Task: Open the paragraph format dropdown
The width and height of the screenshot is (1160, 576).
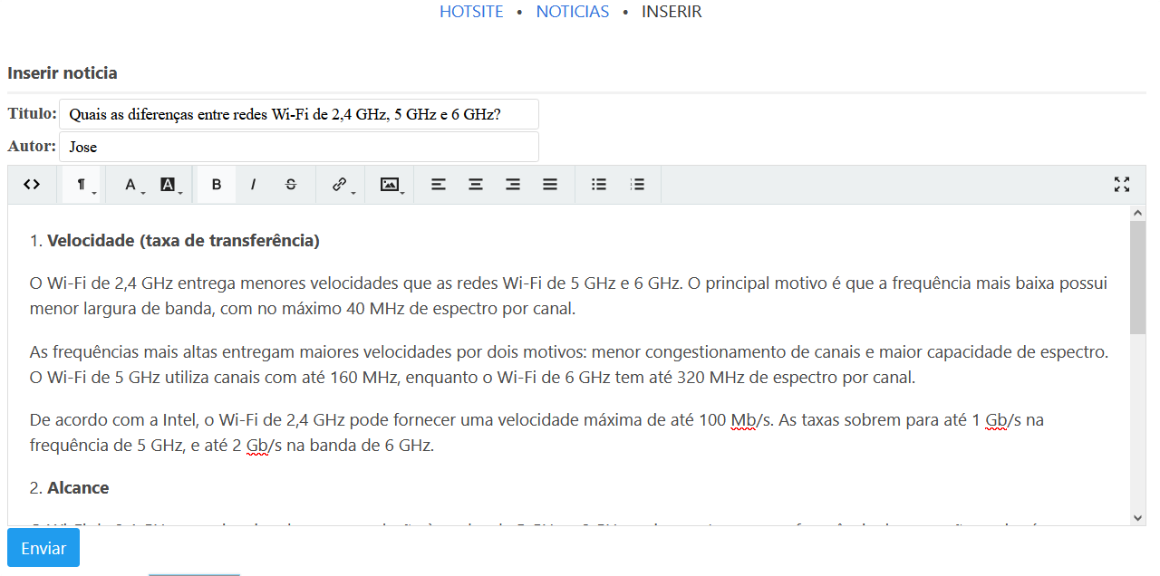Action: 82,185
